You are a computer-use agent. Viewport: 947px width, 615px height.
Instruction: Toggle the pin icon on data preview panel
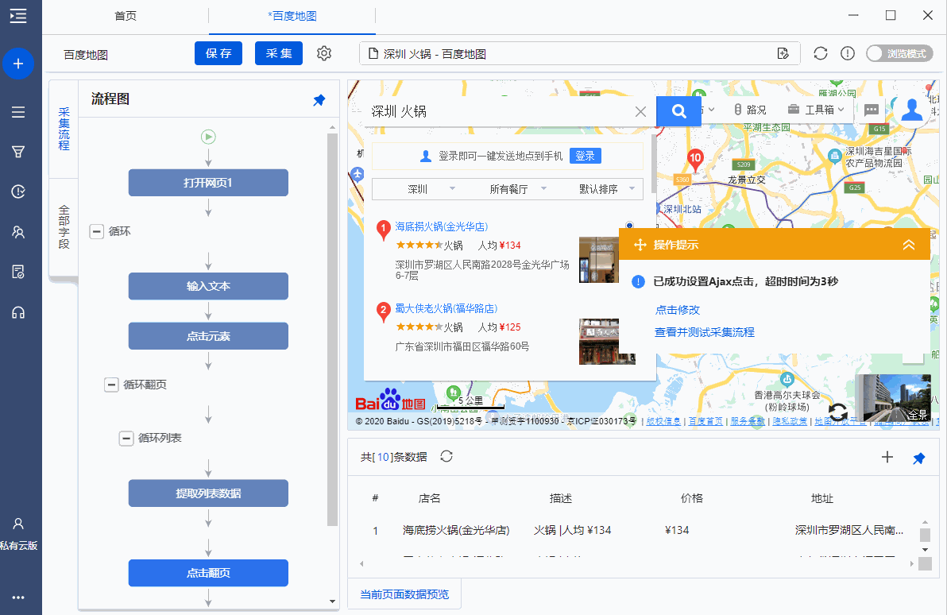[x=918, y=458]
